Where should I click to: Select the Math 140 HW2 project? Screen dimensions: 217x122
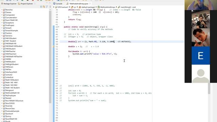click(11, 85)
